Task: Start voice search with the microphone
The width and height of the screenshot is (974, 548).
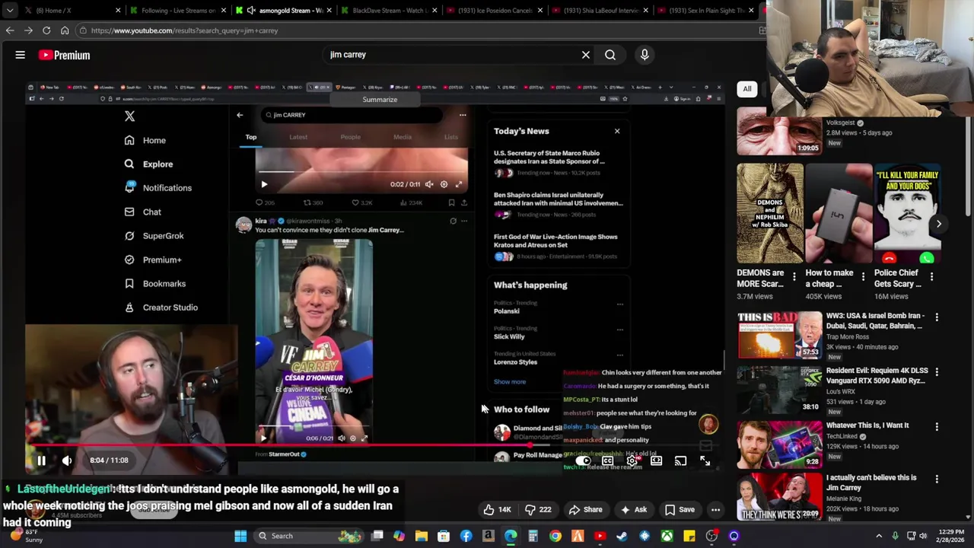Action: point(645,55)
